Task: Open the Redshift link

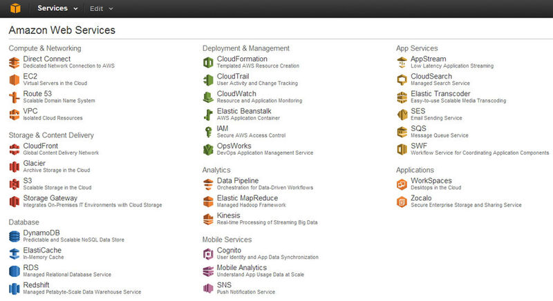Action: (x=36, y=285)
